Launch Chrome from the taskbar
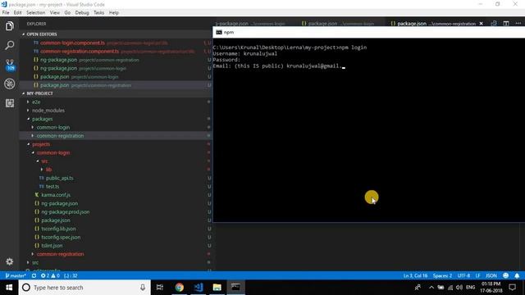The width and height of the screenshot is (525, 295). tap(179, 288)
